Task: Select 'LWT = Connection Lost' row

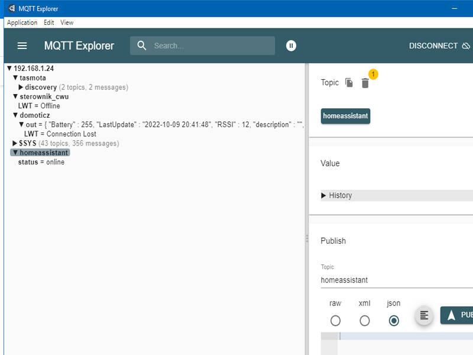Action: click(60, 134)
